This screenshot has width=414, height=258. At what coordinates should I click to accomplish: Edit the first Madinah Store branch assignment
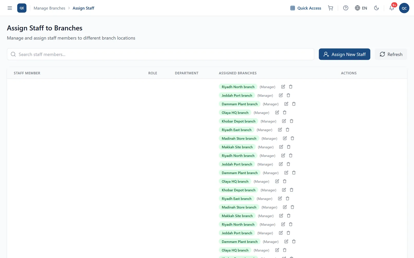click(x=285, y=138)
